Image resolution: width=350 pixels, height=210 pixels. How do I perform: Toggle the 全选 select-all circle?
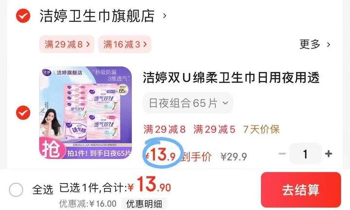(x=16, y=190)
